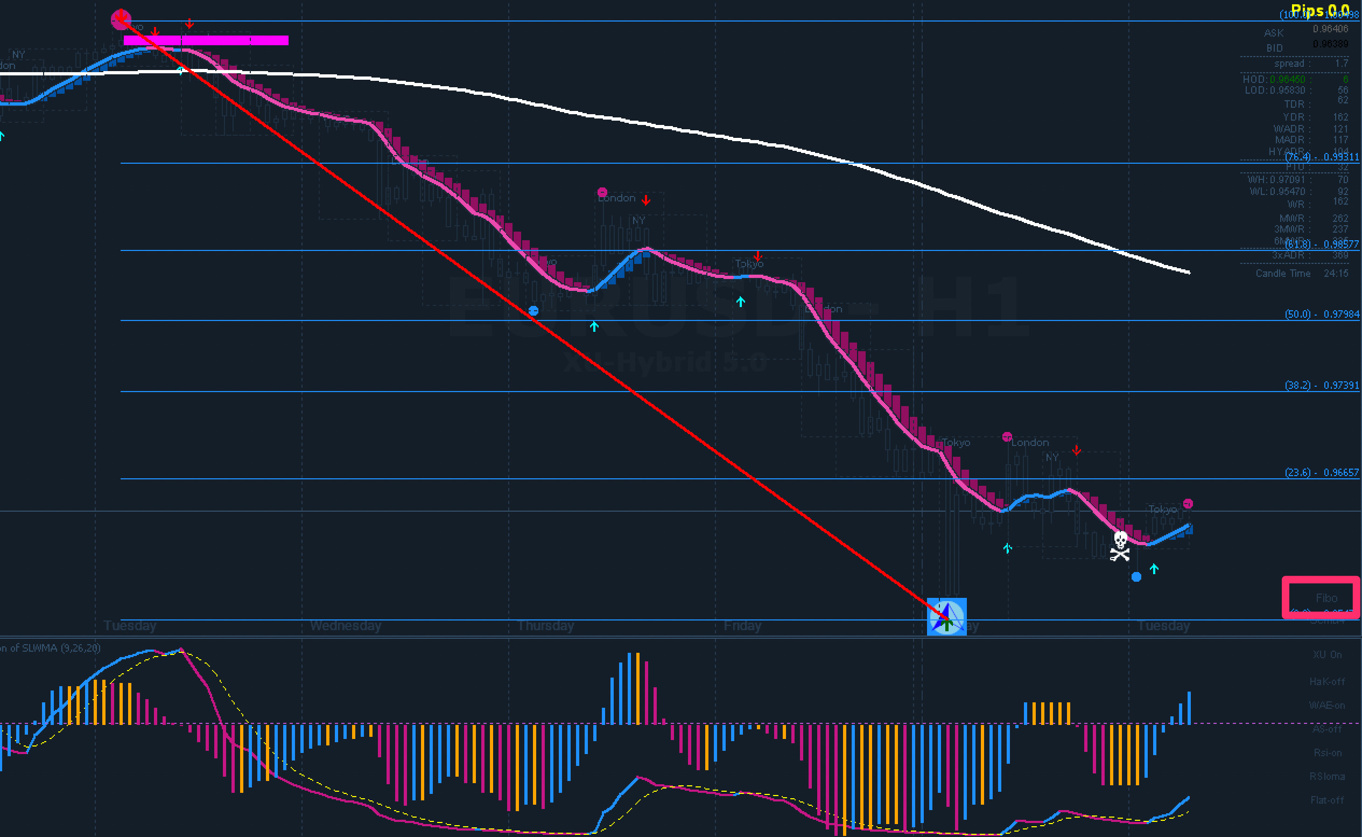This screenshot has height=837, width=1362.
Task: Toggle the XU On button
Action: tap(1327, 654)
